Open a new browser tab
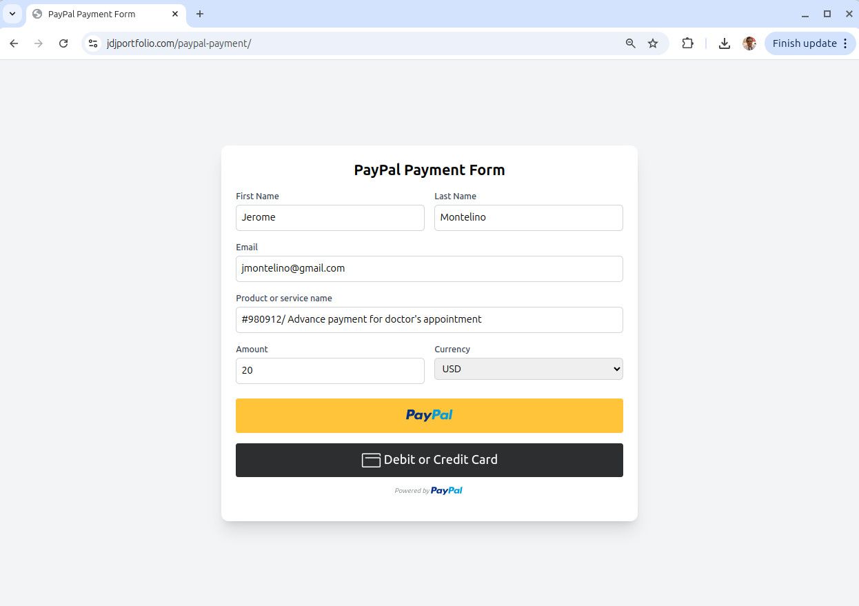This screenshot has height=606, width=859. pos(200,14)
